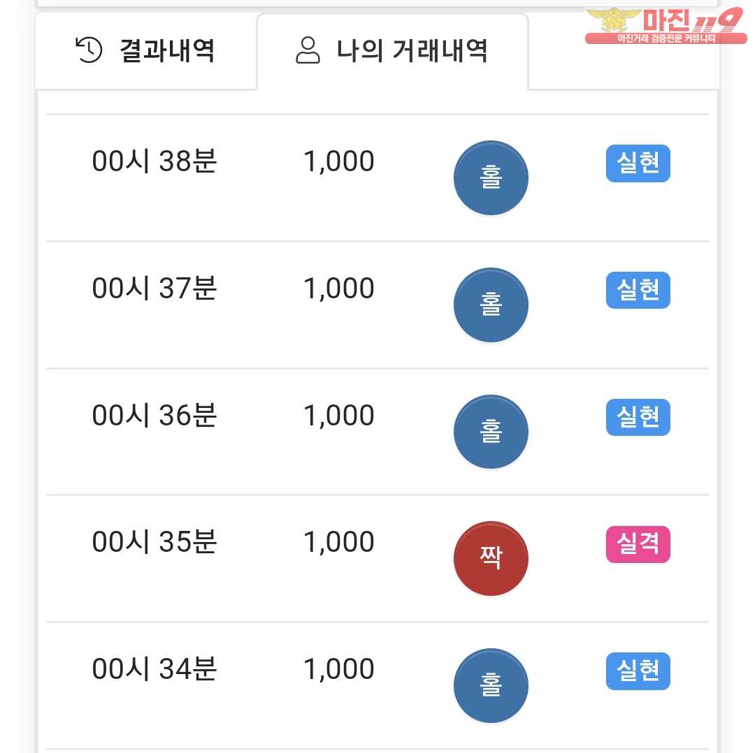The image size is (755, 753).
Task: Click the pink 실격 badge for 00시 35분
Action: pyautogui.click(x=638, y=544)
